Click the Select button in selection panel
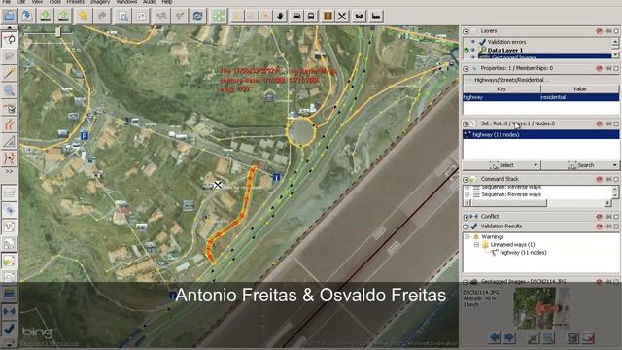The image size is (622, 350). (501, 165)
